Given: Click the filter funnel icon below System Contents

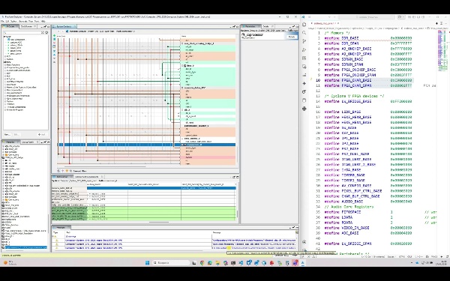Looking at the screenshot, I should pyautogui.click(x=67, y=171).
